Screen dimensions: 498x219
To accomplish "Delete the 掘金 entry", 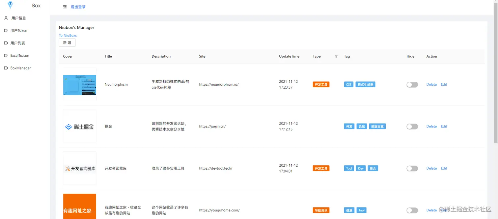I will pyautogui.click(x=431, y=126).
